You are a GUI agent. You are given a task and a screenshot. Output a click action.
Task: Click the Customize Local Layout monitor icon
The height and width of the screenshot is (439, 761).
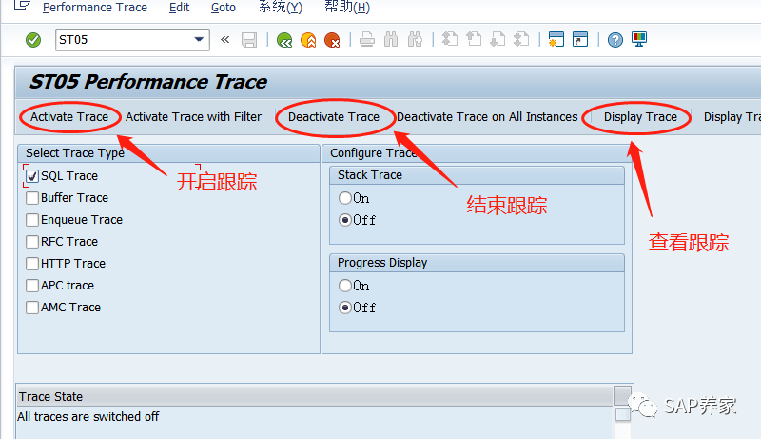[x=639, y=39]
